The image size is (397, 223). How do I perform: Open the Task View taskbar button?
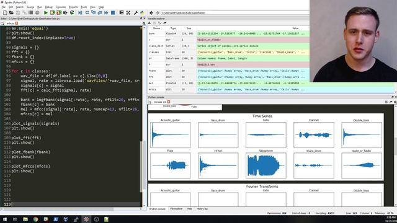click(x=15, y=219)
